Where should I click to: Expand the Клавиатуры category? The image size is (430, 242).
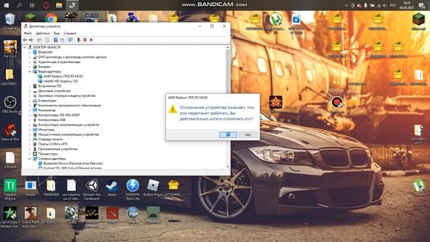click(30, 101)
